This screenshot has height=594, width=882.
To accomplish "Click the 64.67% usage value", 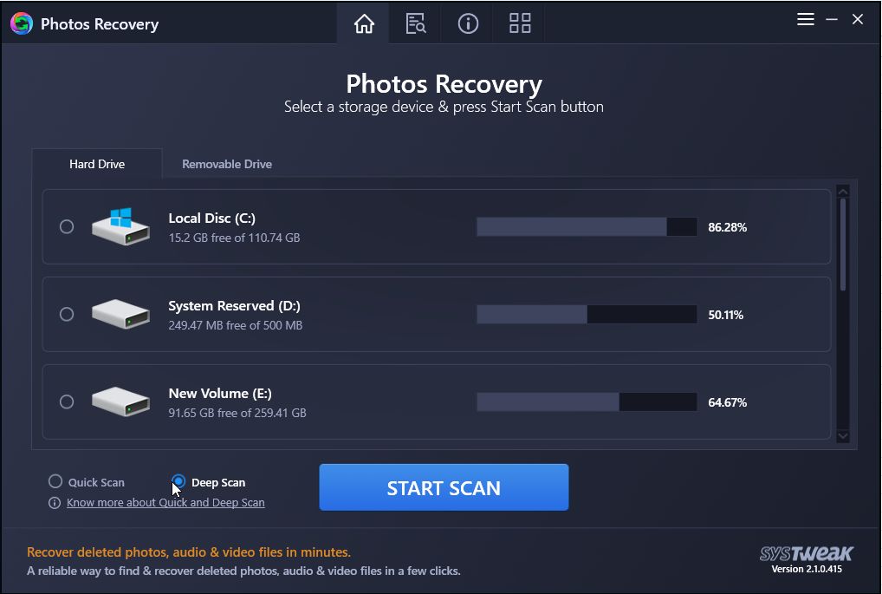I will 727,402.
